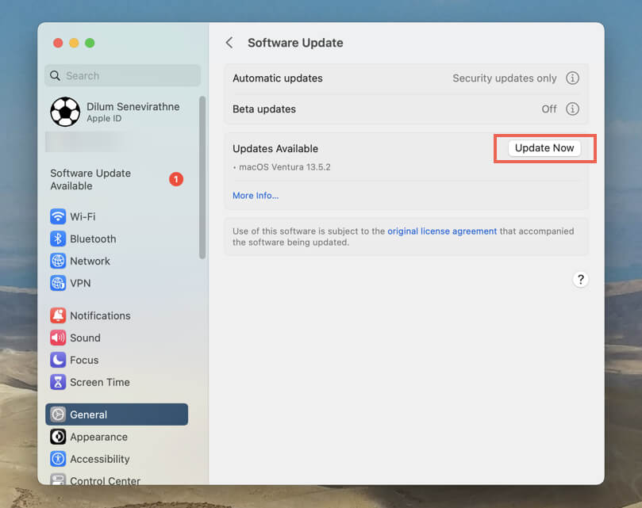Open the original license agreement link
The image size is (642, 508).
tap(442, 231)
